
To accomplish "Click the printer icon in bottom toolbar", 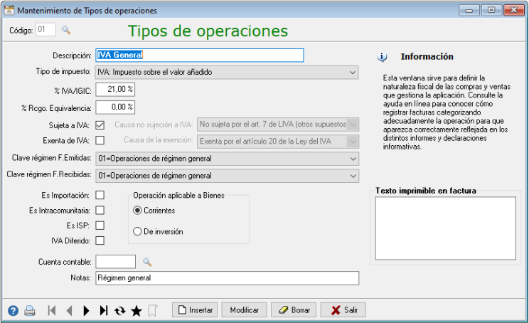I will (29, 310).
